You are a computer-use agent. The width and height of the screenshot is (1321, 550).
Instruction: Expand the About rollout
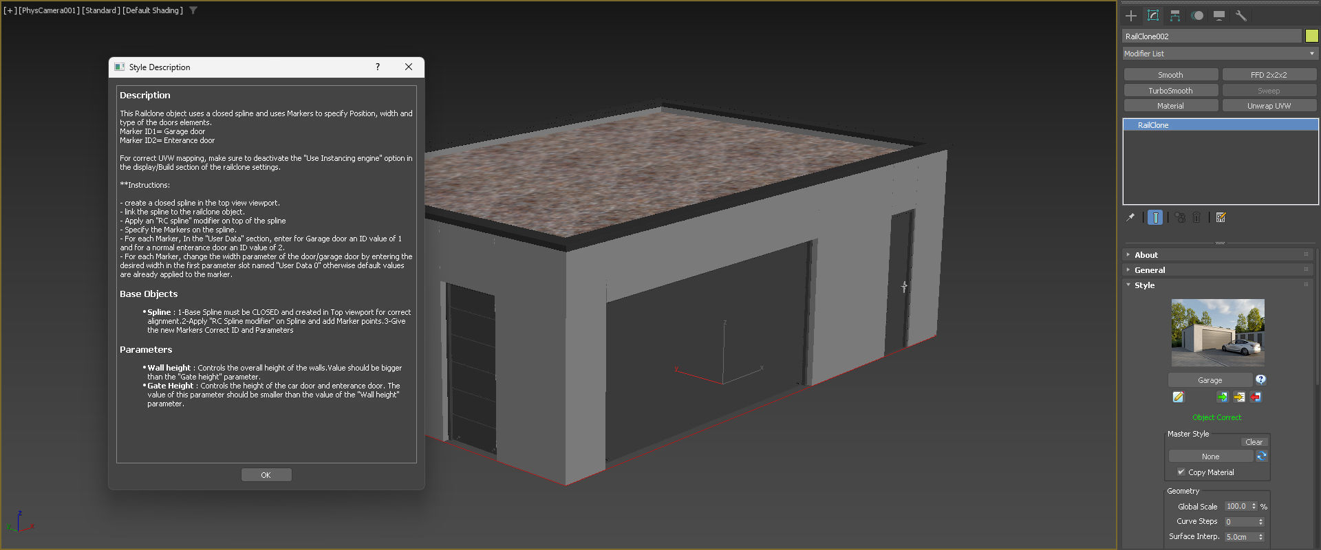pos(1146,255)
